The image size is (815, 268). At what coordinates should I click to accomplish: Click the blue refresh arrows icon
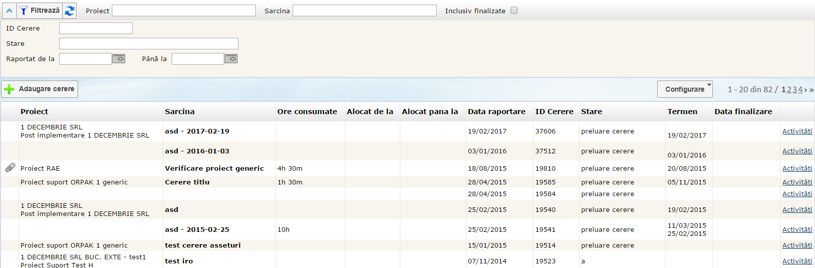[69, 11]
